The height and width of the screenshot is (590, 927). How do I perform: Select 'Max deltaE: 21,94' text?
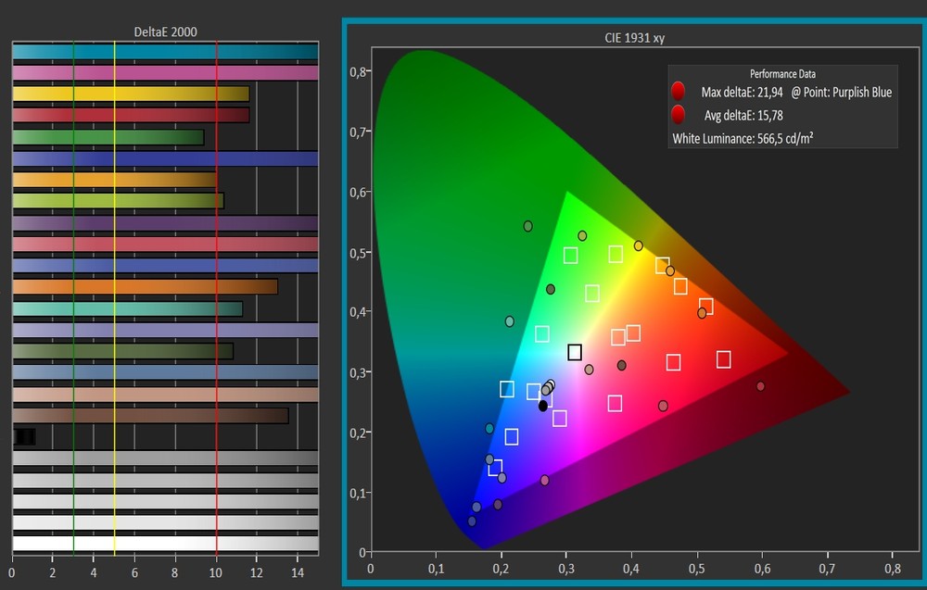pos(742,92)
